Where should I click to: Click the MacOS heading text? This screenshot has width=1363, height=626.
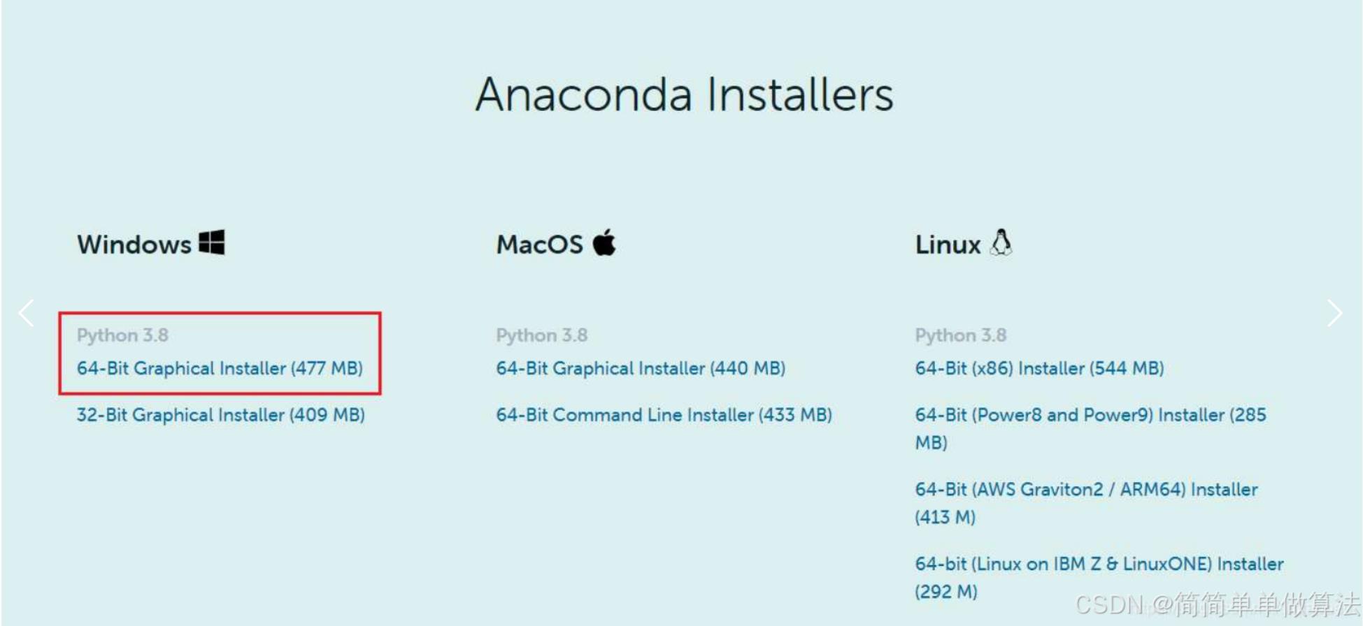click(539, 245)
